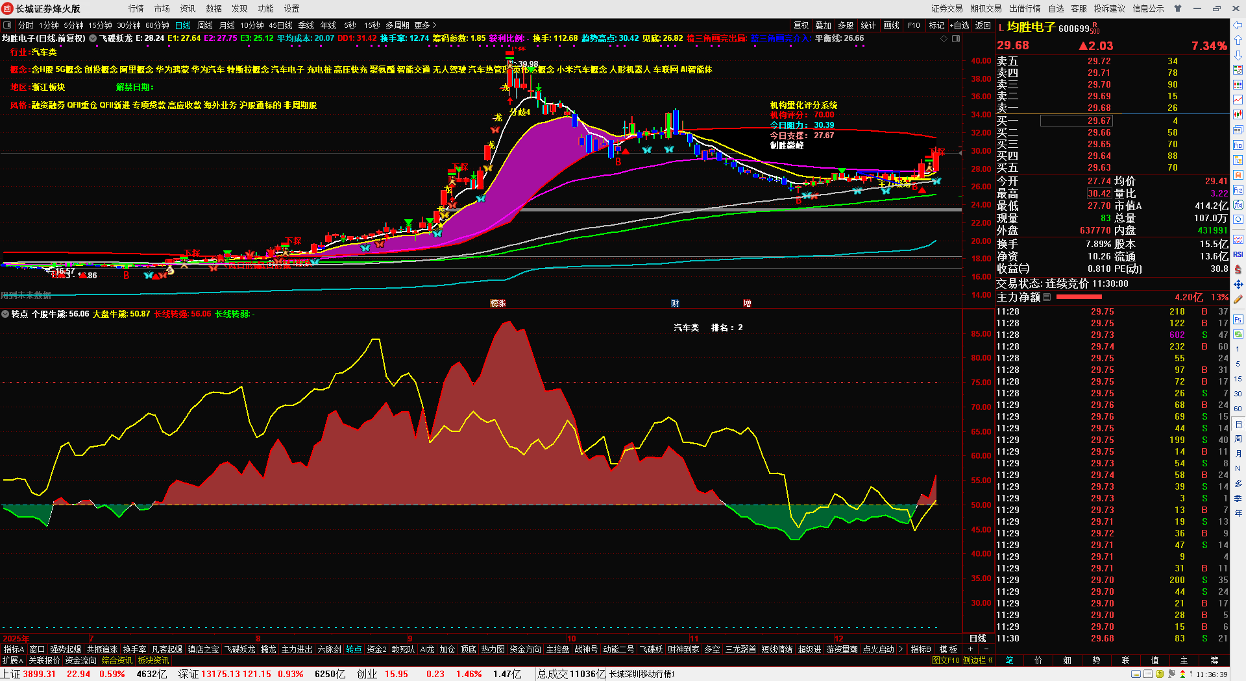This screenshot has height=681, width=1246.
Task: Click the red 主力净额 progress bar
Action: tap(1079, 297)
